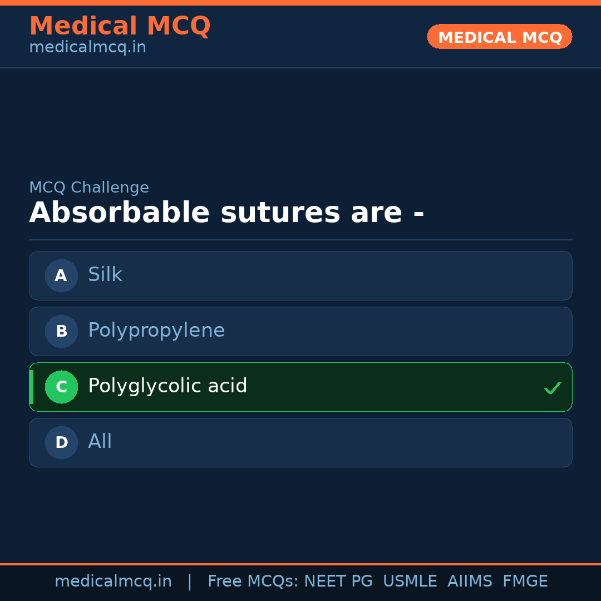The image size is (601, 601).
Task: Click the green C badge icon
Action: [x=61, y=387]
